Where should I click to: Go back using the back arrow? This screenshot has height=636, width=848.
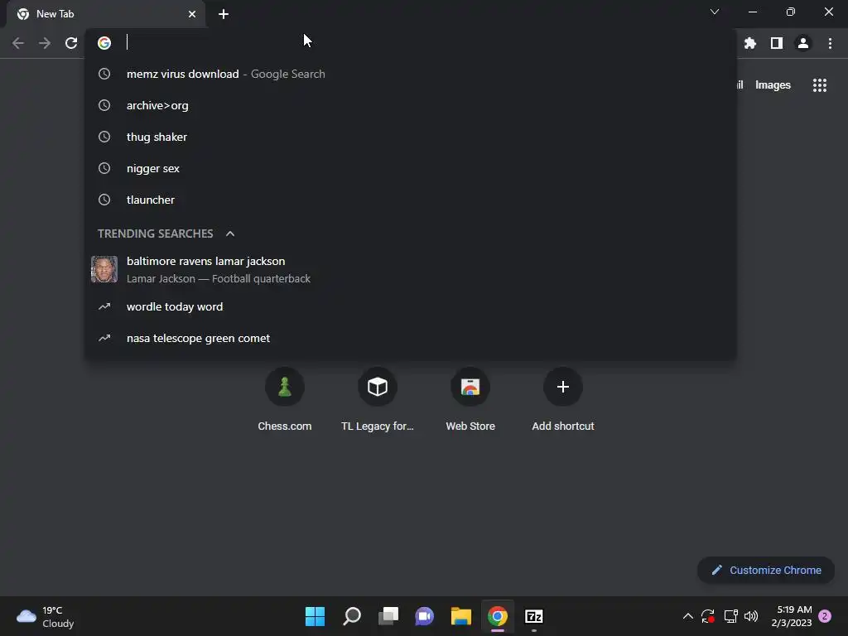18,43
